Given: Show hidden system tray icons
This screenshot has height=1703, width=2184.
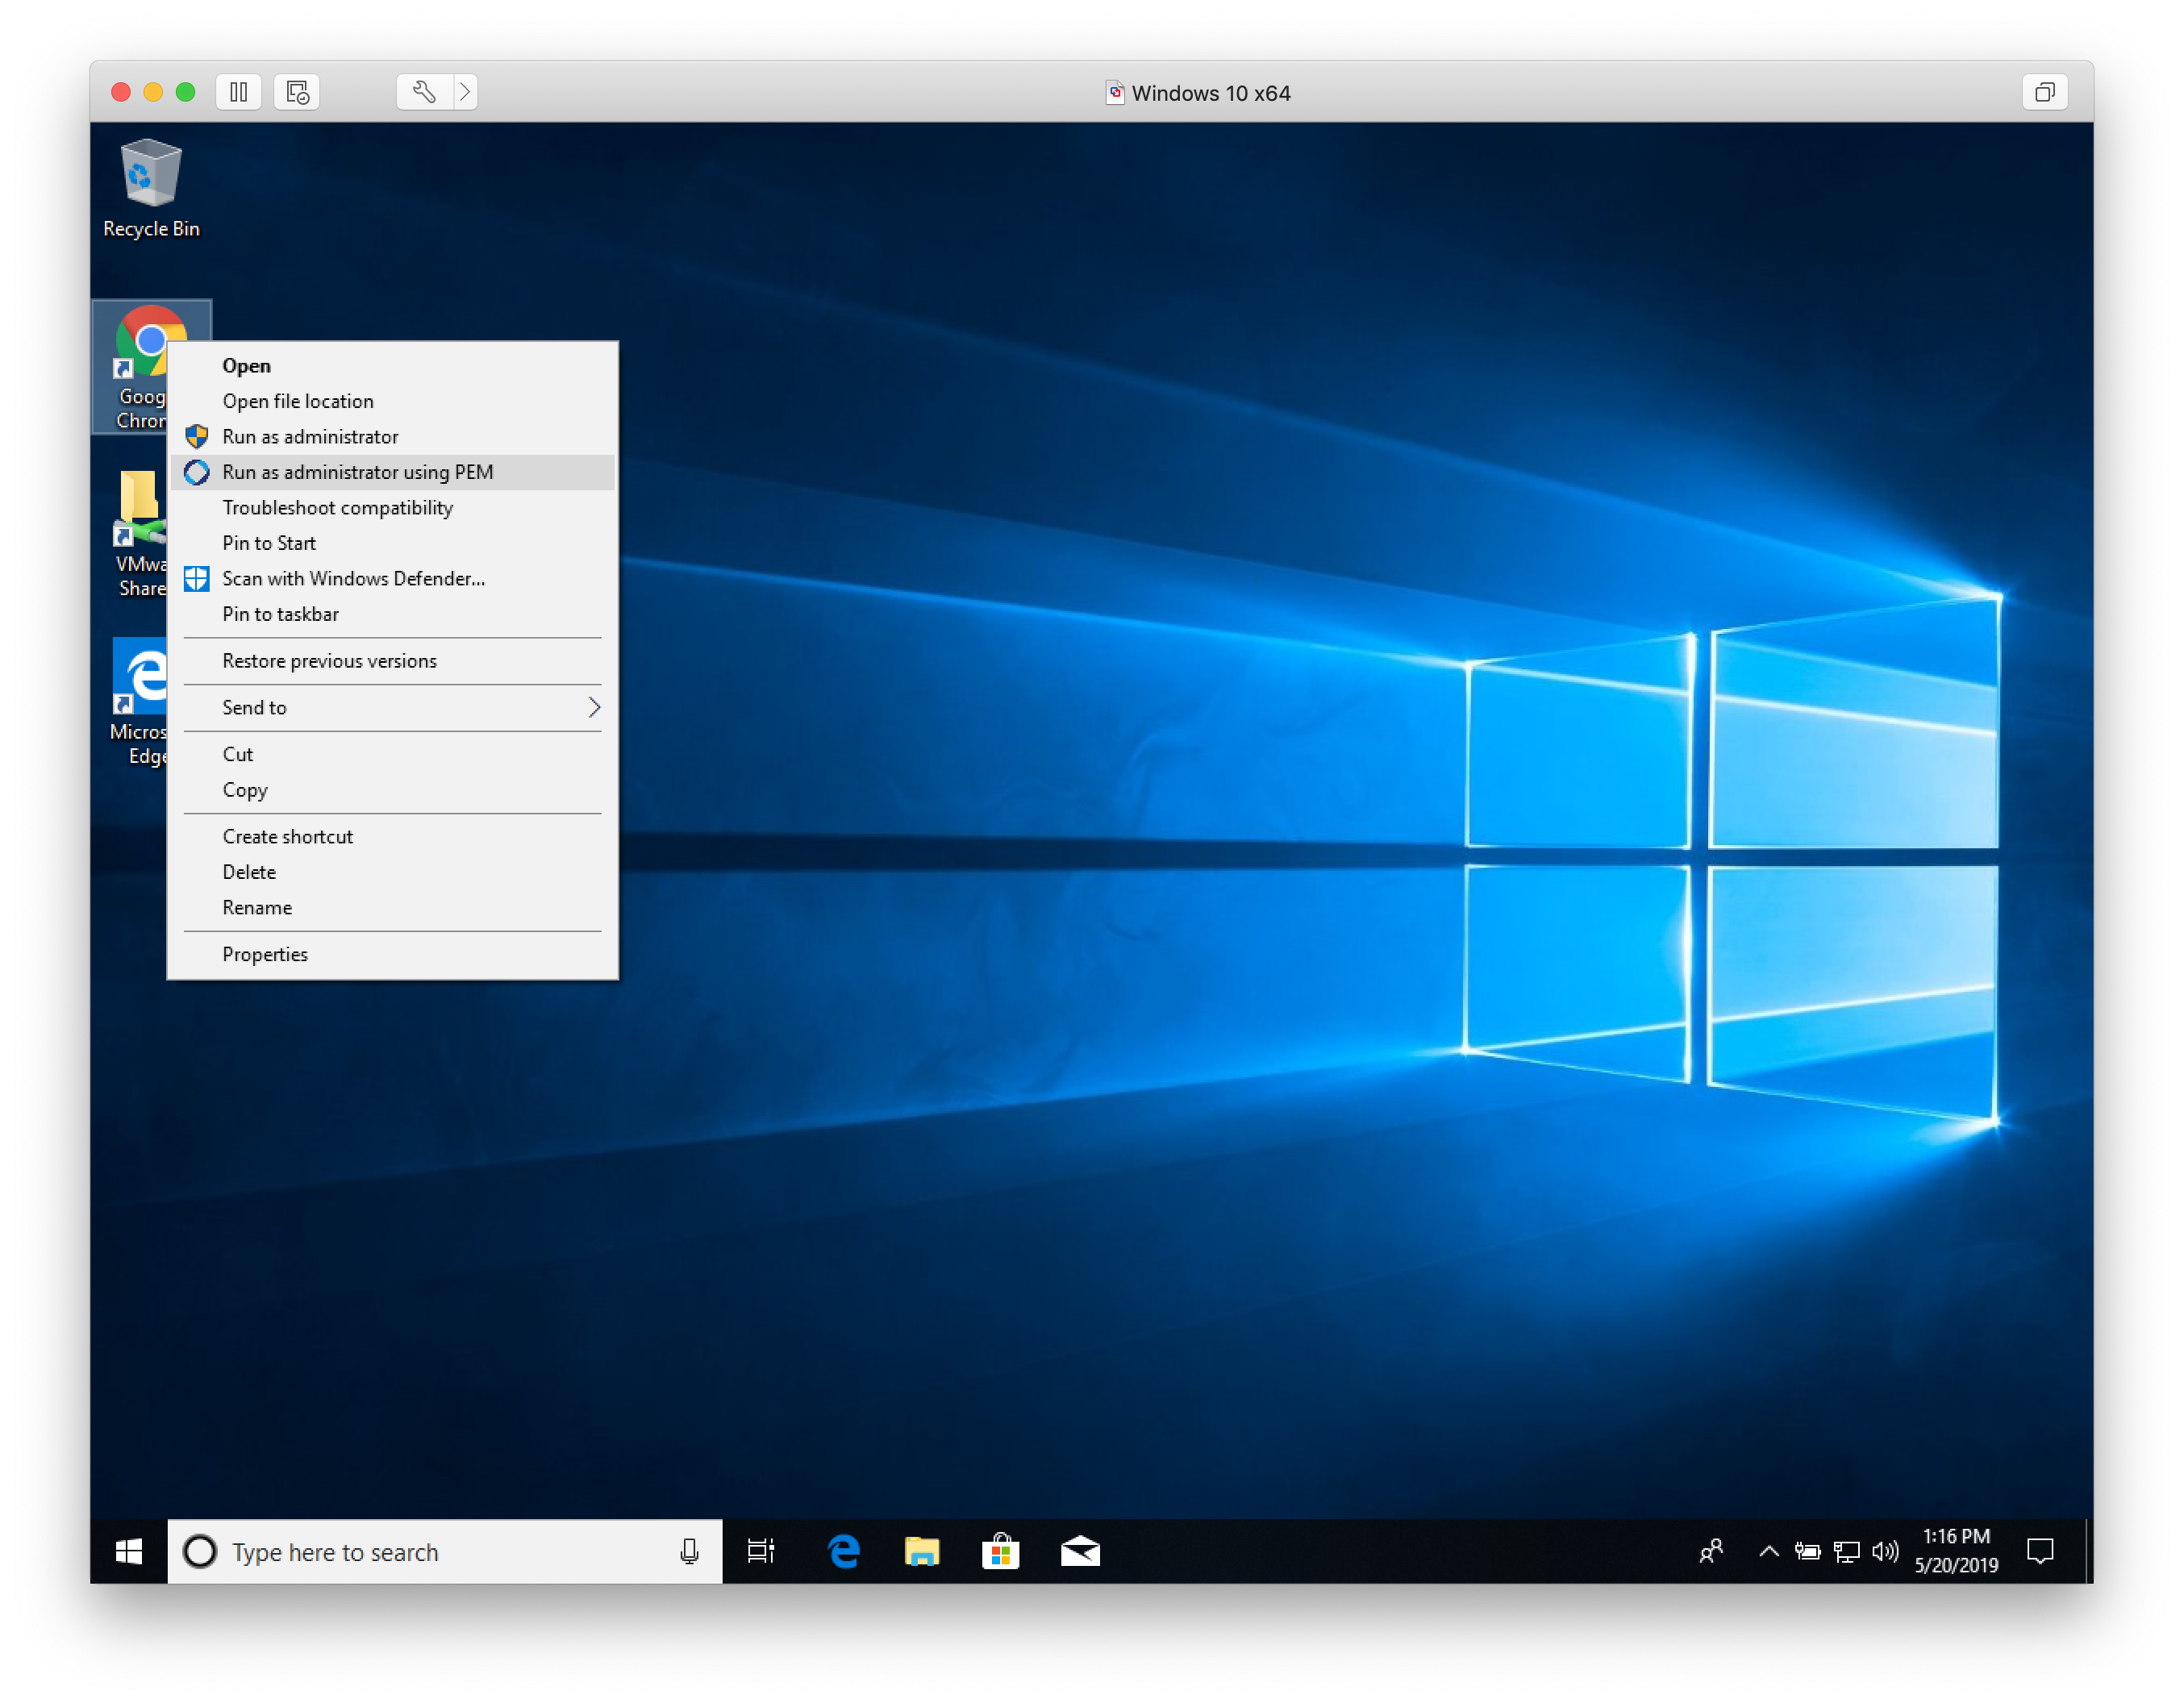Looking at the screenshot, I should tap(1769, 1551).
